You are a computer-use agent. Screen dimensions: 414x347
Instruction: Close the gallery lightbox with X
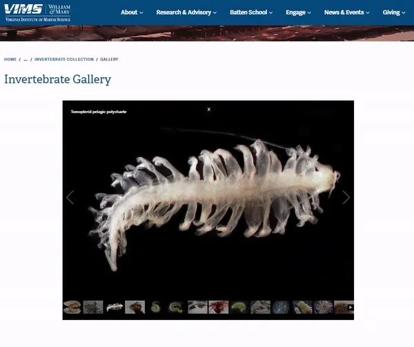[209, 109]
